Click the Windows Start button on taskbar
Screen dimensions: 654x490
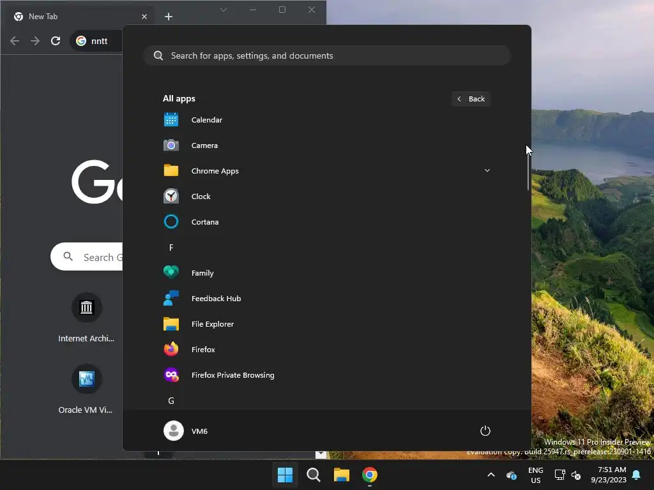[x=285, y=475]
